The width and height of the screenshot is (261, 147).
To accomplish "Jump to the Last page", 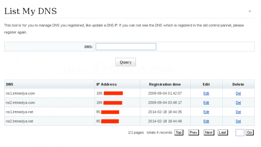I will [223, 133].
